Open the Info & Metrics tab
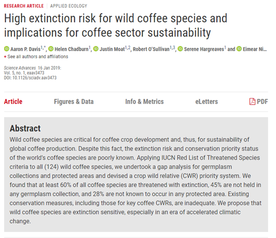 point(144,102)
